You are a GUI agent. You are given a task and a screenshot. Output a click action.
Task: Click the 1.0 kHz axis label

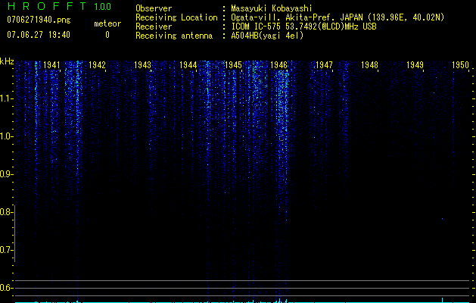click(5, 136)
